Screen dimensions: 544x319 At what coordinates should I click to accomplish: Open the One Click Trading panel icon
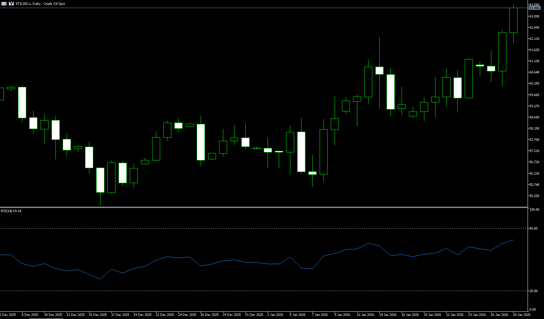tap(4, 3)
